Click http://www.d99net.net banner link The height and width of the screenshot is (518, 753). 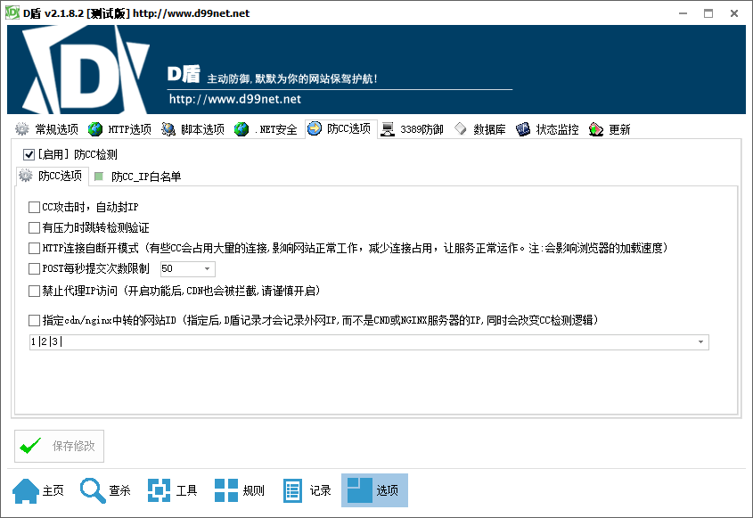point(235,99)
